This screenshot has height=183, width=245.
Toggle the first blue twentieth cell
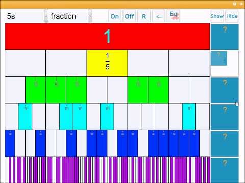coord(10,143)
